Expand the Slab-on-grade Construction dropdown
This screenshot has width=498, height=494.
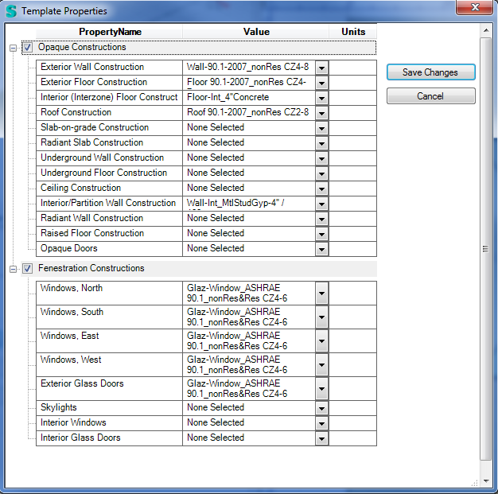click(321, 128)
